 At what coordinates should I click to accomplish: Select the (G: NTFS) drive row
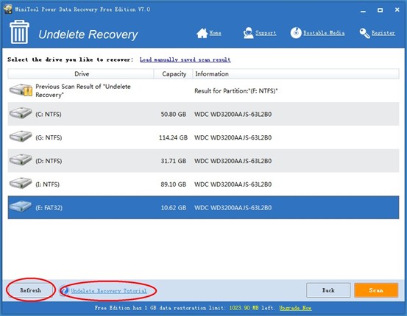[203, 137]
